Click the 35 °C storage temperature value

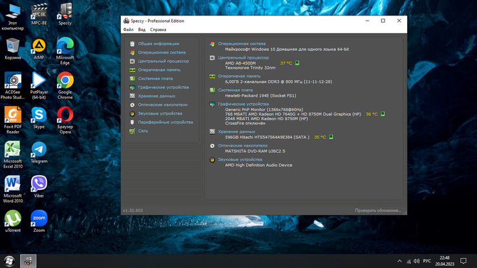[320, 138]
